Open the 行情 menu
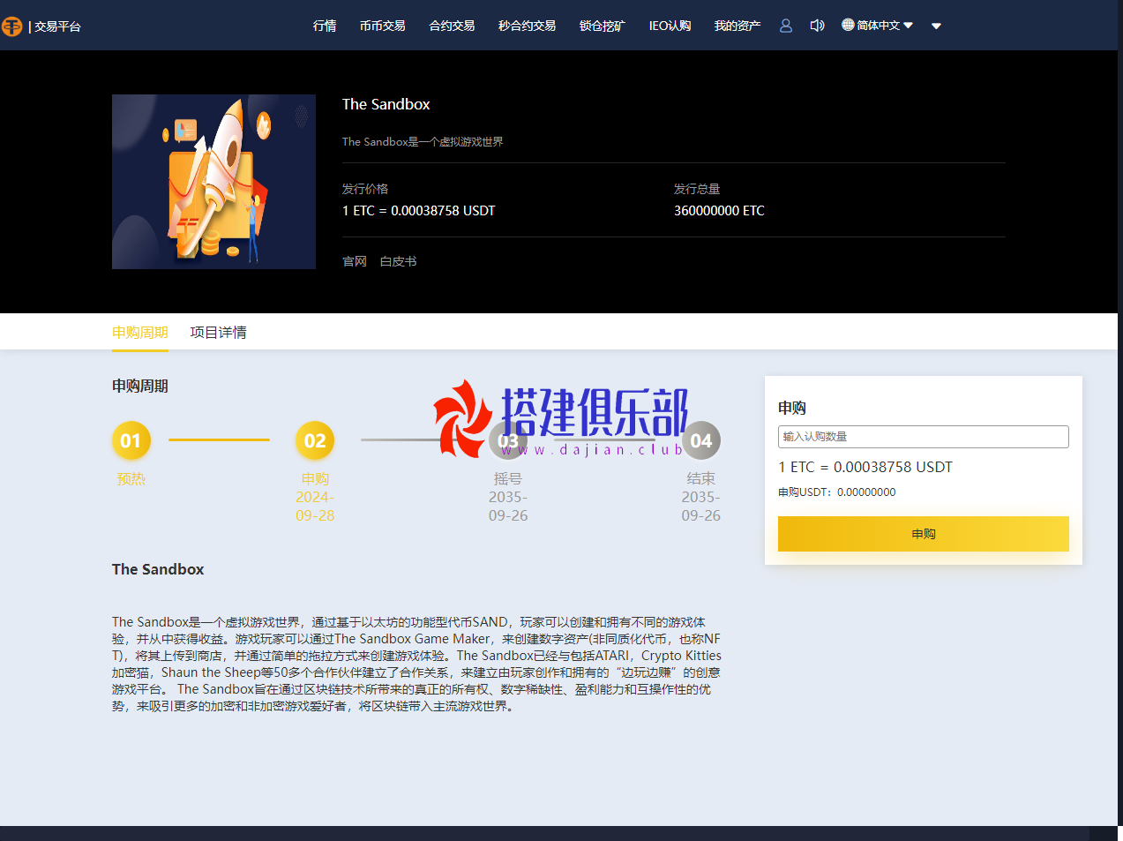Viewport: 1123px width, 841px height. (325, 26)
